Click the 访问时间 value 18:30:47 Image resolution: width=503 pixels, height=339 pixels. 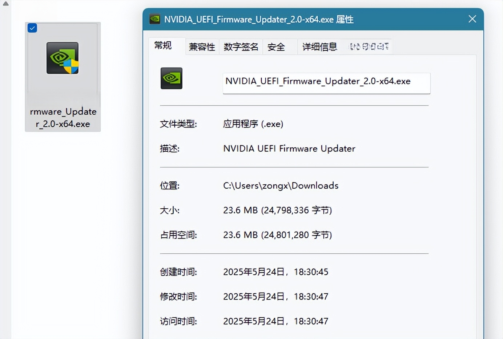click(275, 322)
